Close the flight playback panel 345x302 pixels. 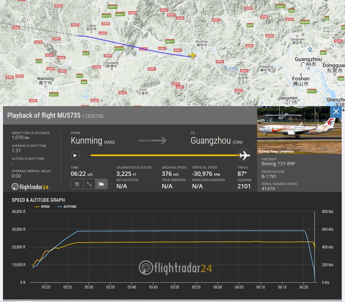[336, 112]
